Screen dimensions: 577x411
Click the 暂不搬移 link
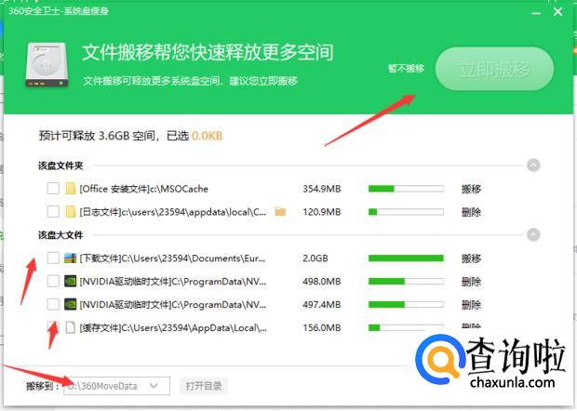click(406, 69)
